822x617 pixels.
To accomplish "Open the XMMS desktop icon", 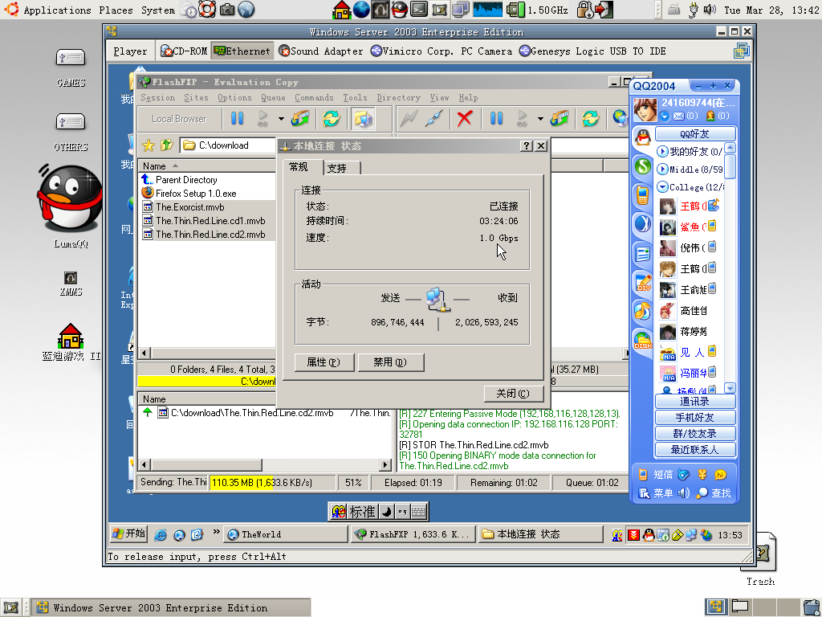I will (71, 277).
